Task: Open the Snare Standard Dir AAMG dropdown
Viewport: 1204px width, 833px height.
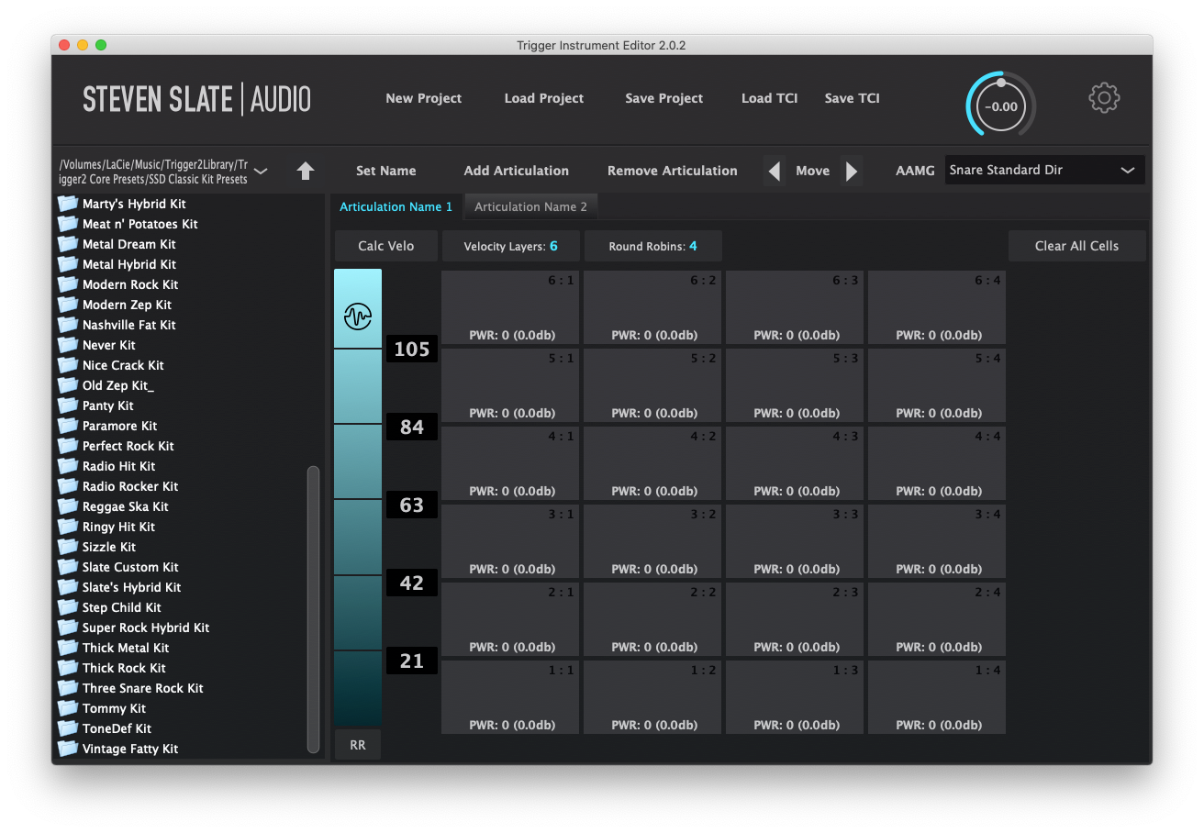Action: coord(1043,169)
